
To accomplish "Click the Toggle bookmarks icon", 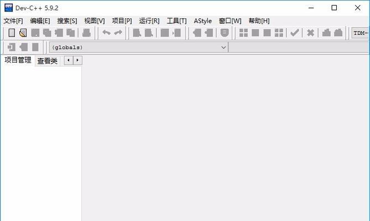I will (x=23, y=47).
